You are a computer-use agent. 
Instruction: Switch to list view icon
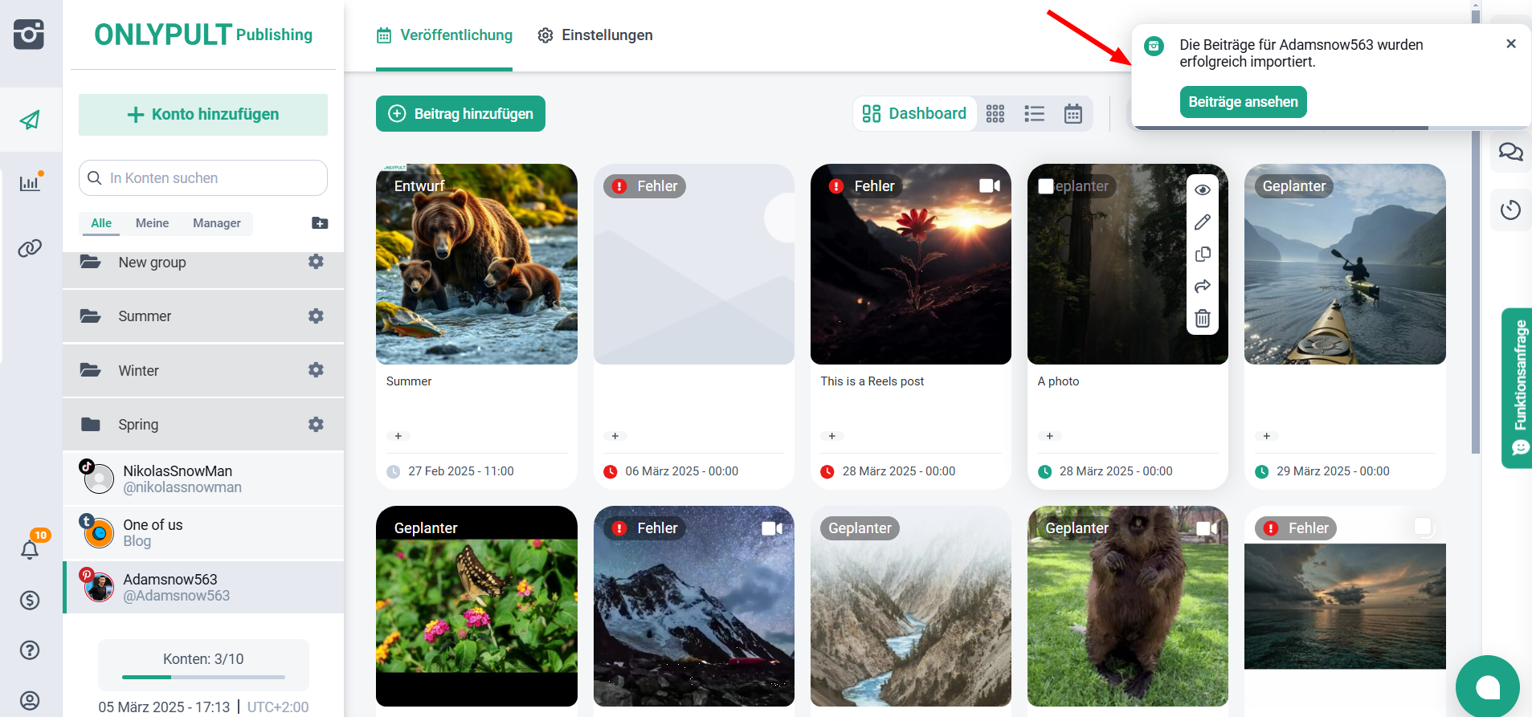[1034, 114]
